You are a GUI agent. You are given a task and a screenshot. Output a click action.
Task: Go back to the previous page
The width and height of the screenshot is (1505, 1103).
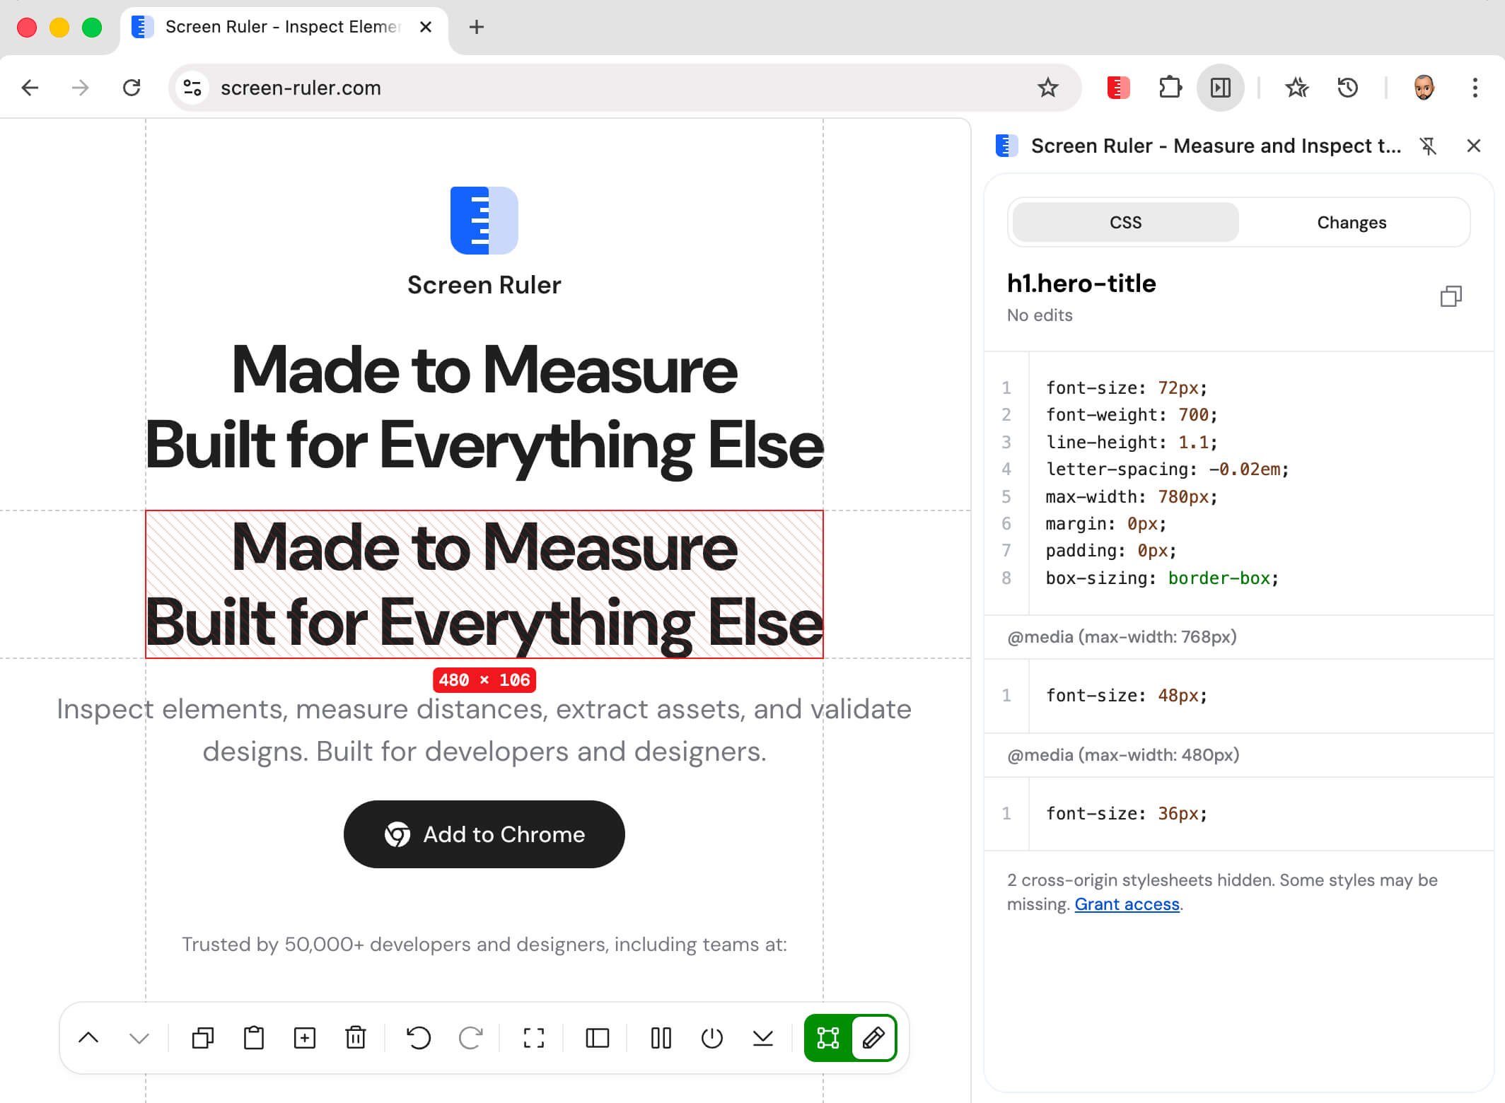[30, 88]
